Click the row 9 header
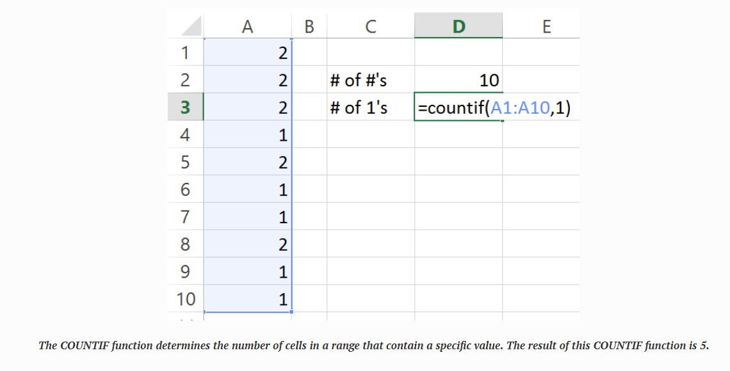The image size is (730, 371). click(x=185, y=272)
